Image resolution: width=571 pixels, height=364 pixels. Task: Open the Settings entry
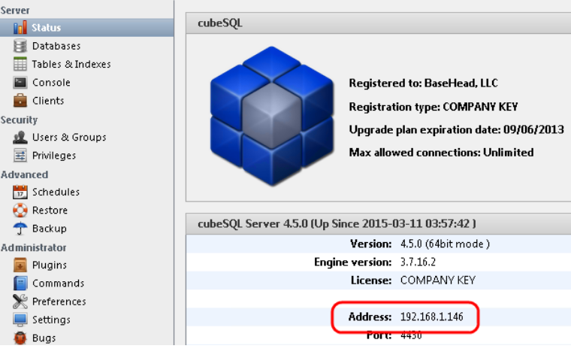pos(51,320)
